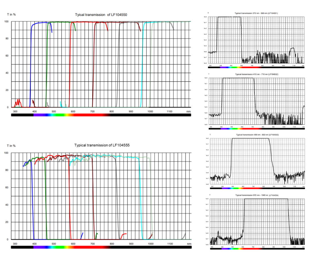
Task: Click the 400 wavelength tick on LF104550 chart
Action: pos(34,111)
